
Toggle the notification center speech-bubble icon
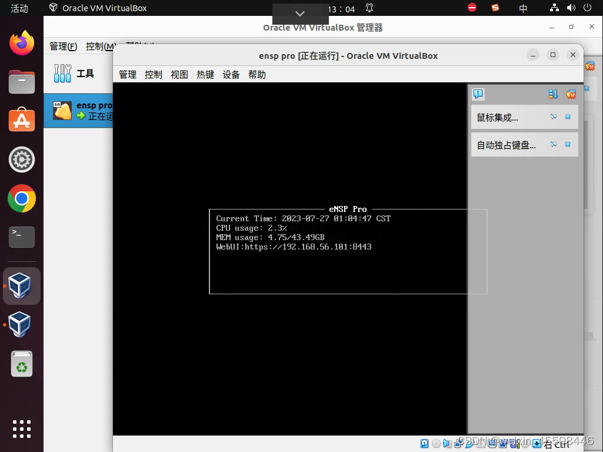coord(478,94)
